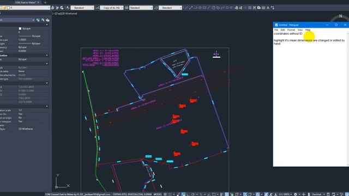This screenshot has height=196, width=349.
Task: Select the Arc draw tool
Action: (x=209, y=8)
